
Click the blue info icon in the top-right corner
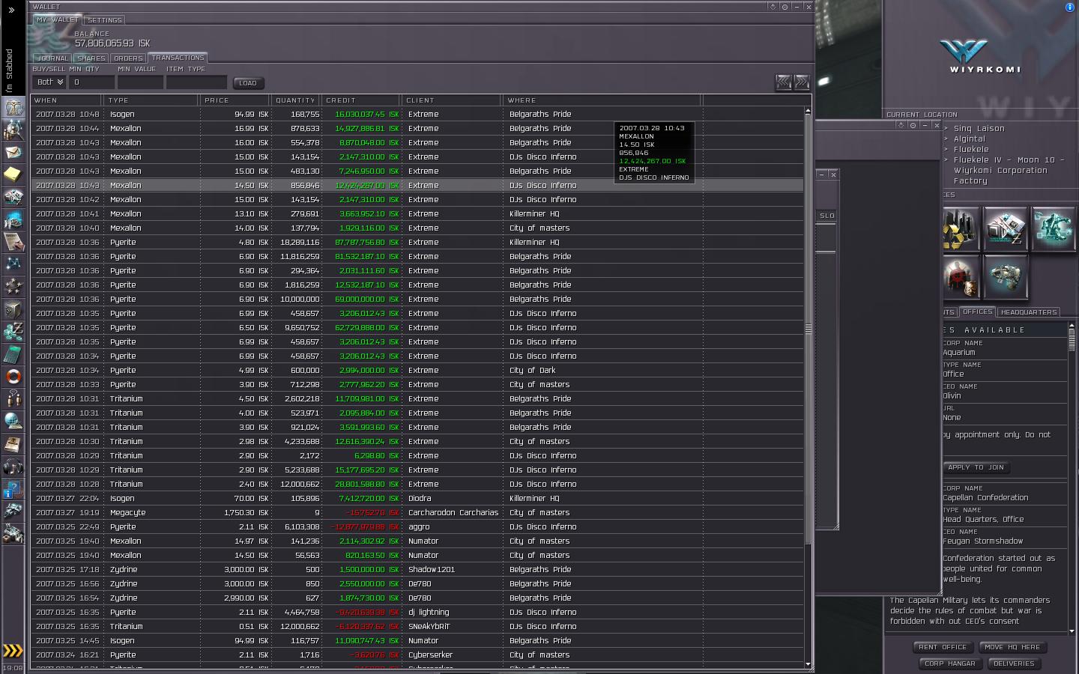[x=1069, y=7]
